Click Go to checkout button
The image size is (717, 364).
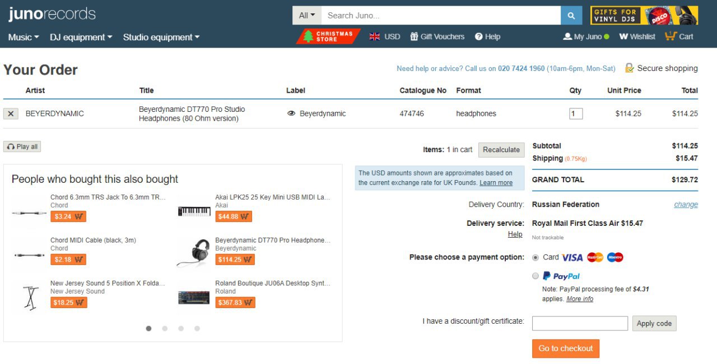coord(566,348)
